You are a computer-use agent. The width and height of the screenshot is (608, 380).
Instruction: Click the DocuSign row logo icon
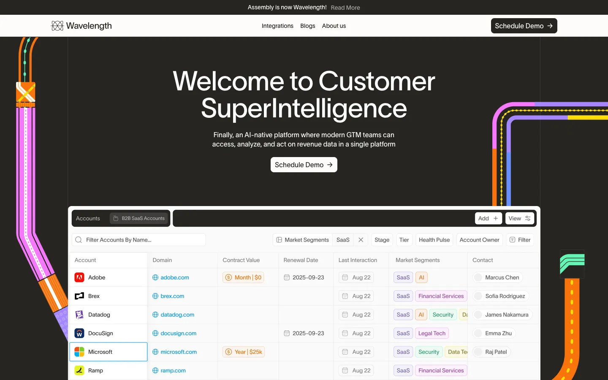79,333
